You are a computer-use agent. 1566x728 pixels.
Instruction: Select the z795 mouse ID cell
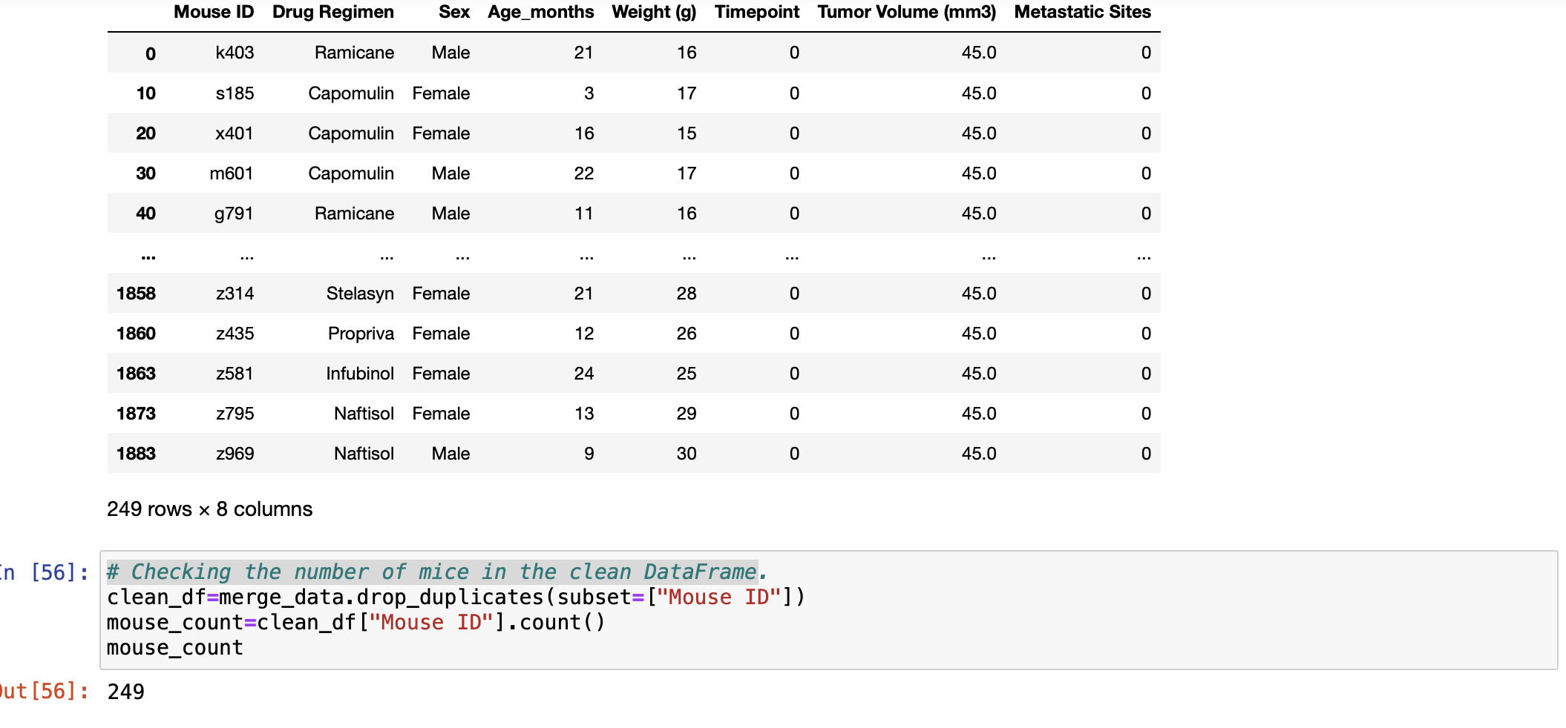click(x=235, y=414)
